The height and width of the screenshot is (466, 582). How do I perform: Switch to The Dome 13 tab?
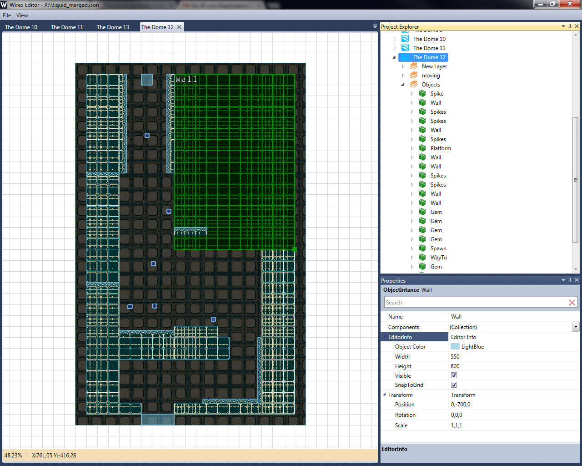point(113,27)
